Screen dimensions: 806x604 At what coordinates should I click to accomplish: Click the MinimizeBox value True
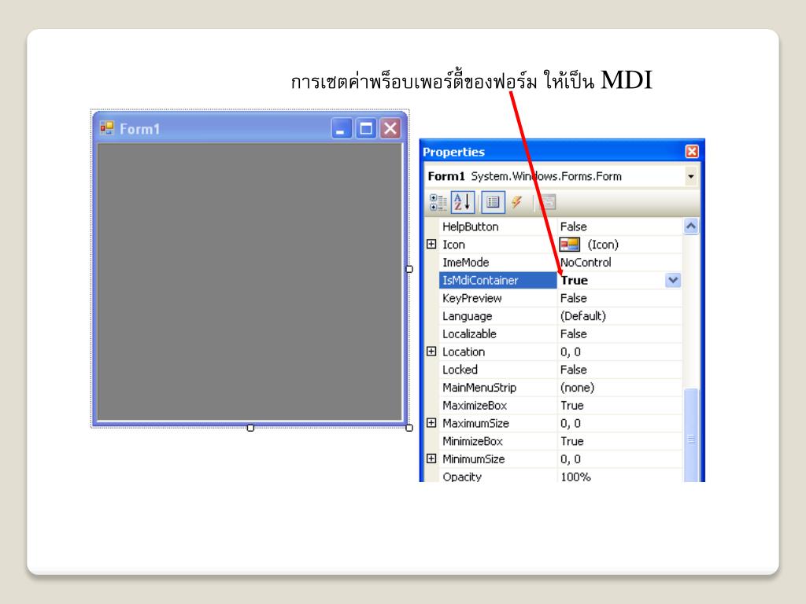[x=571, y=441]
